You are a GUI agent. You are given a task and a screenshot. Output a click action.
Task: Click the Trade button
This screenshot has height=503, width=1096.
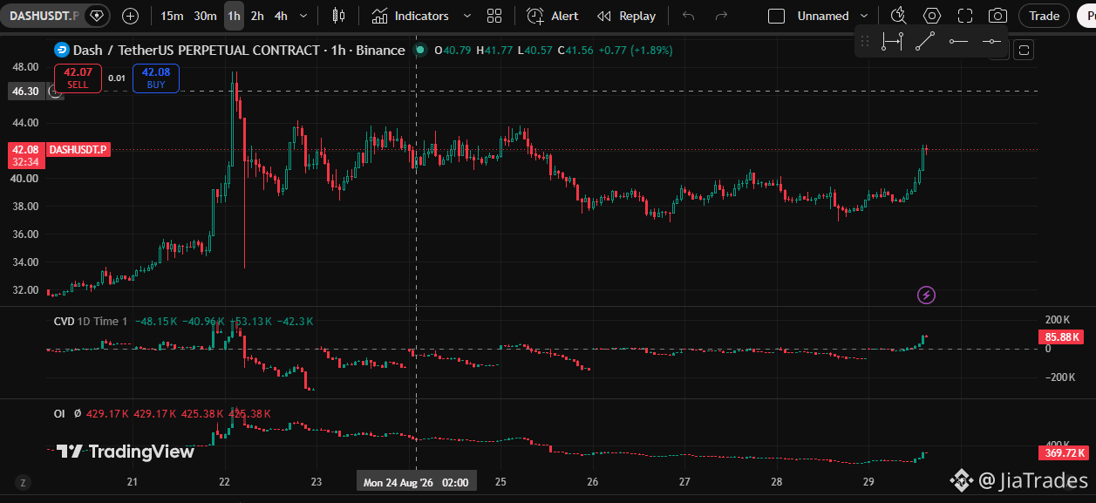point(1044,16)
